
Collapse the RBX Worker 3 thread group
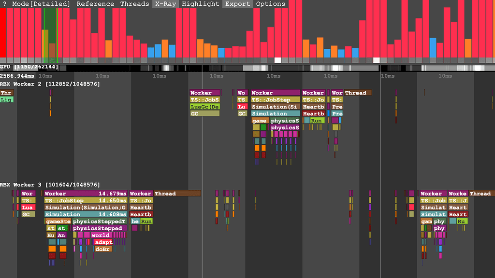50,184
